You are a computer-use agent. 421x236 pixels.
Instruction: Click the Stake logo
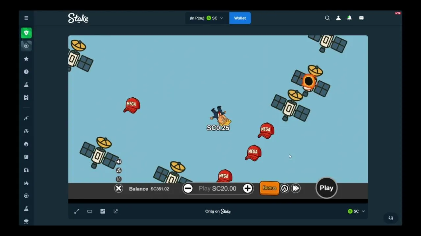pos(78,18)
